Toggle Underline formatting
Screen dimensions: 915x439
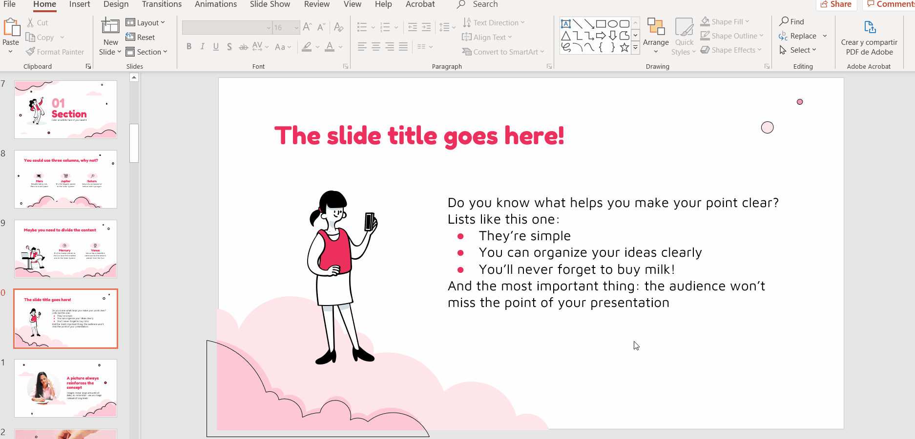pyautogui.click(x=216, y=47)
